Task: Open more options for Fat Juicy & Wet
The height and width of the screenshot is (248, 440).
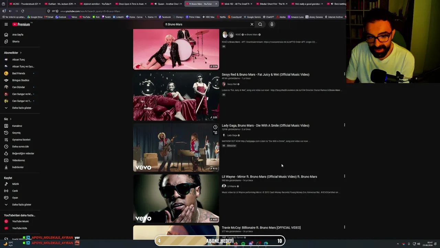Action: point(344,74)
